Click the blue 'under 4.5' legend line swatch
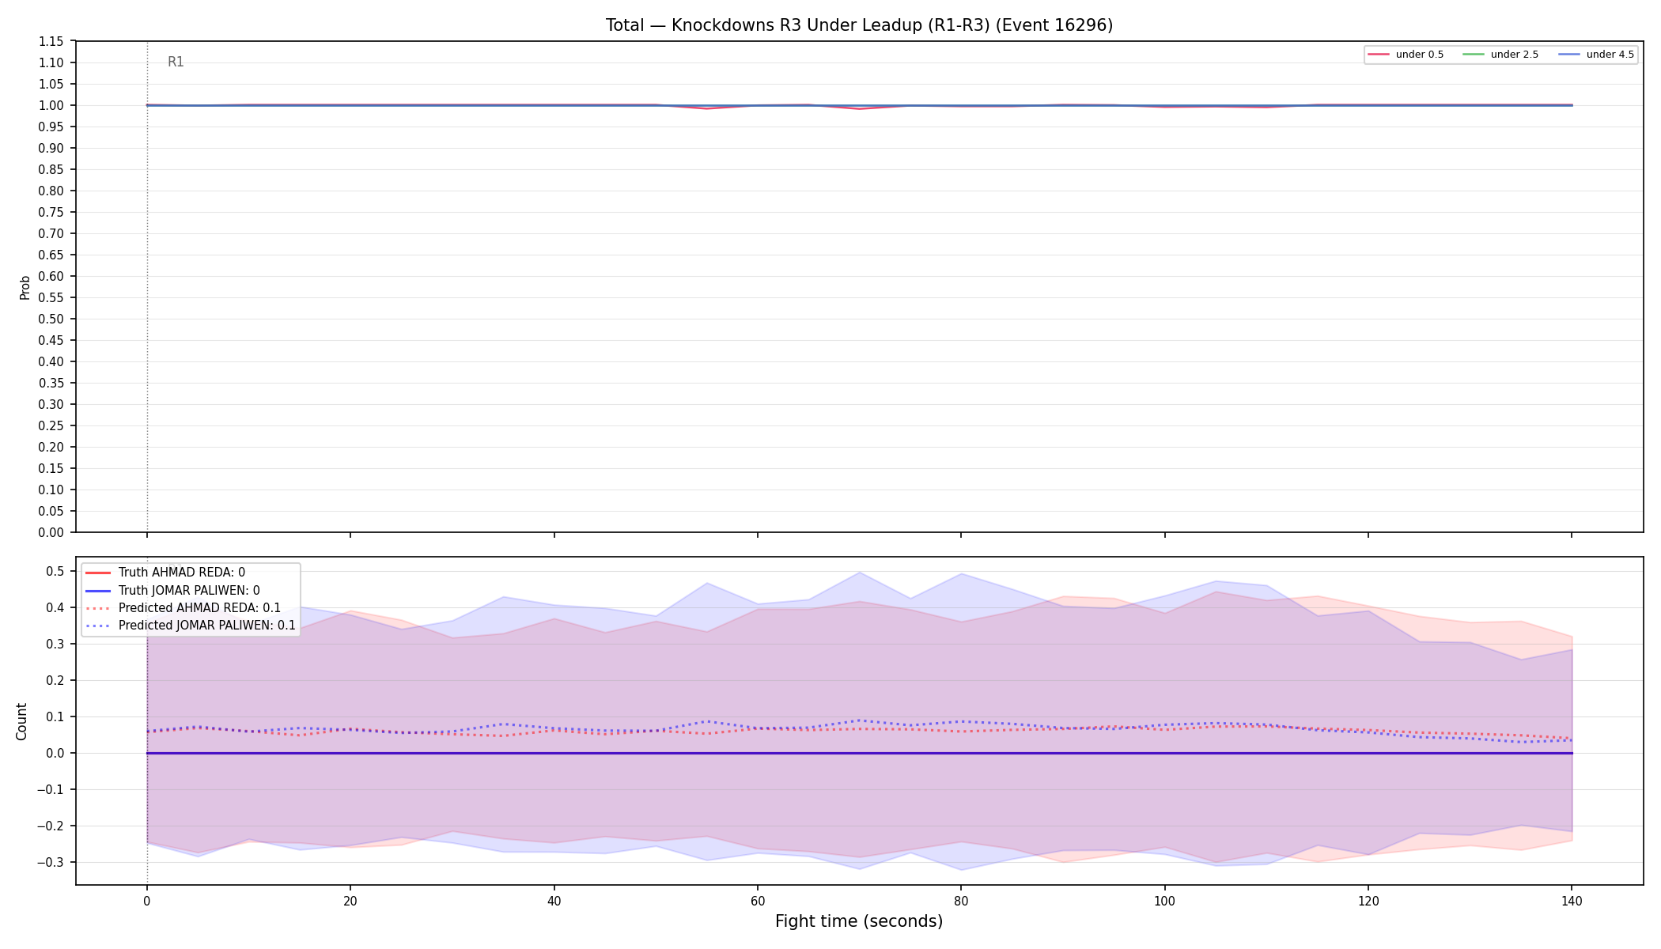Image resolution: width=1661 pixels, height=949 pixels. [1569, 55]
